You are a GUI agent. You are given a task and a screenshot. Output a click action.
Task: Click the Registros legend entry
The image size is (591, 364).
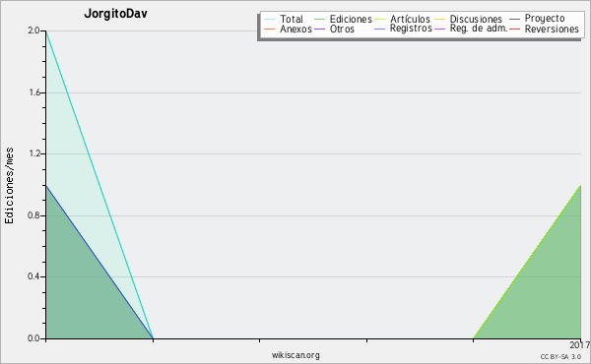pos(403,29)
